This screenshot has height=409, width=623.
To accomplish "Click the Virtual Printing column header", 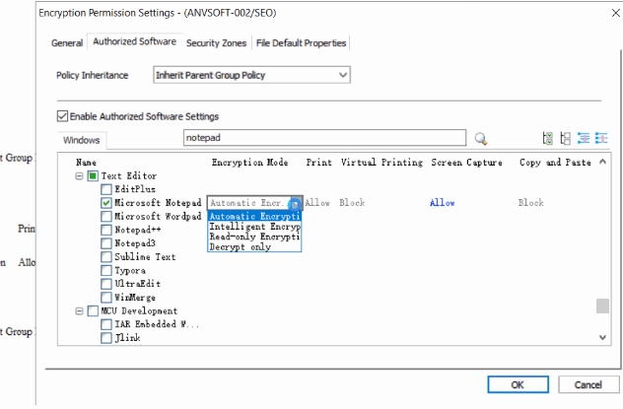I will pyautogui.click(x=381, y=163).
